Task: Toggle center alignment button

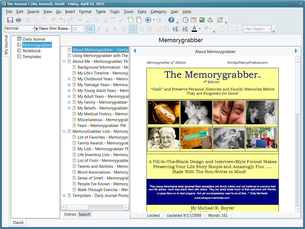Action: coord(133,29)
